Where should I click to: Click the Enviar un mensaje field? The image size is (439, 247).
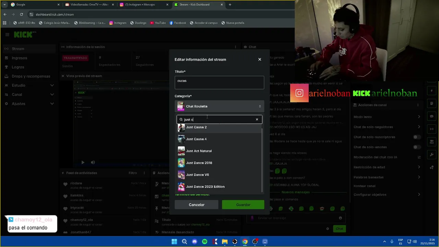(296, 218)
